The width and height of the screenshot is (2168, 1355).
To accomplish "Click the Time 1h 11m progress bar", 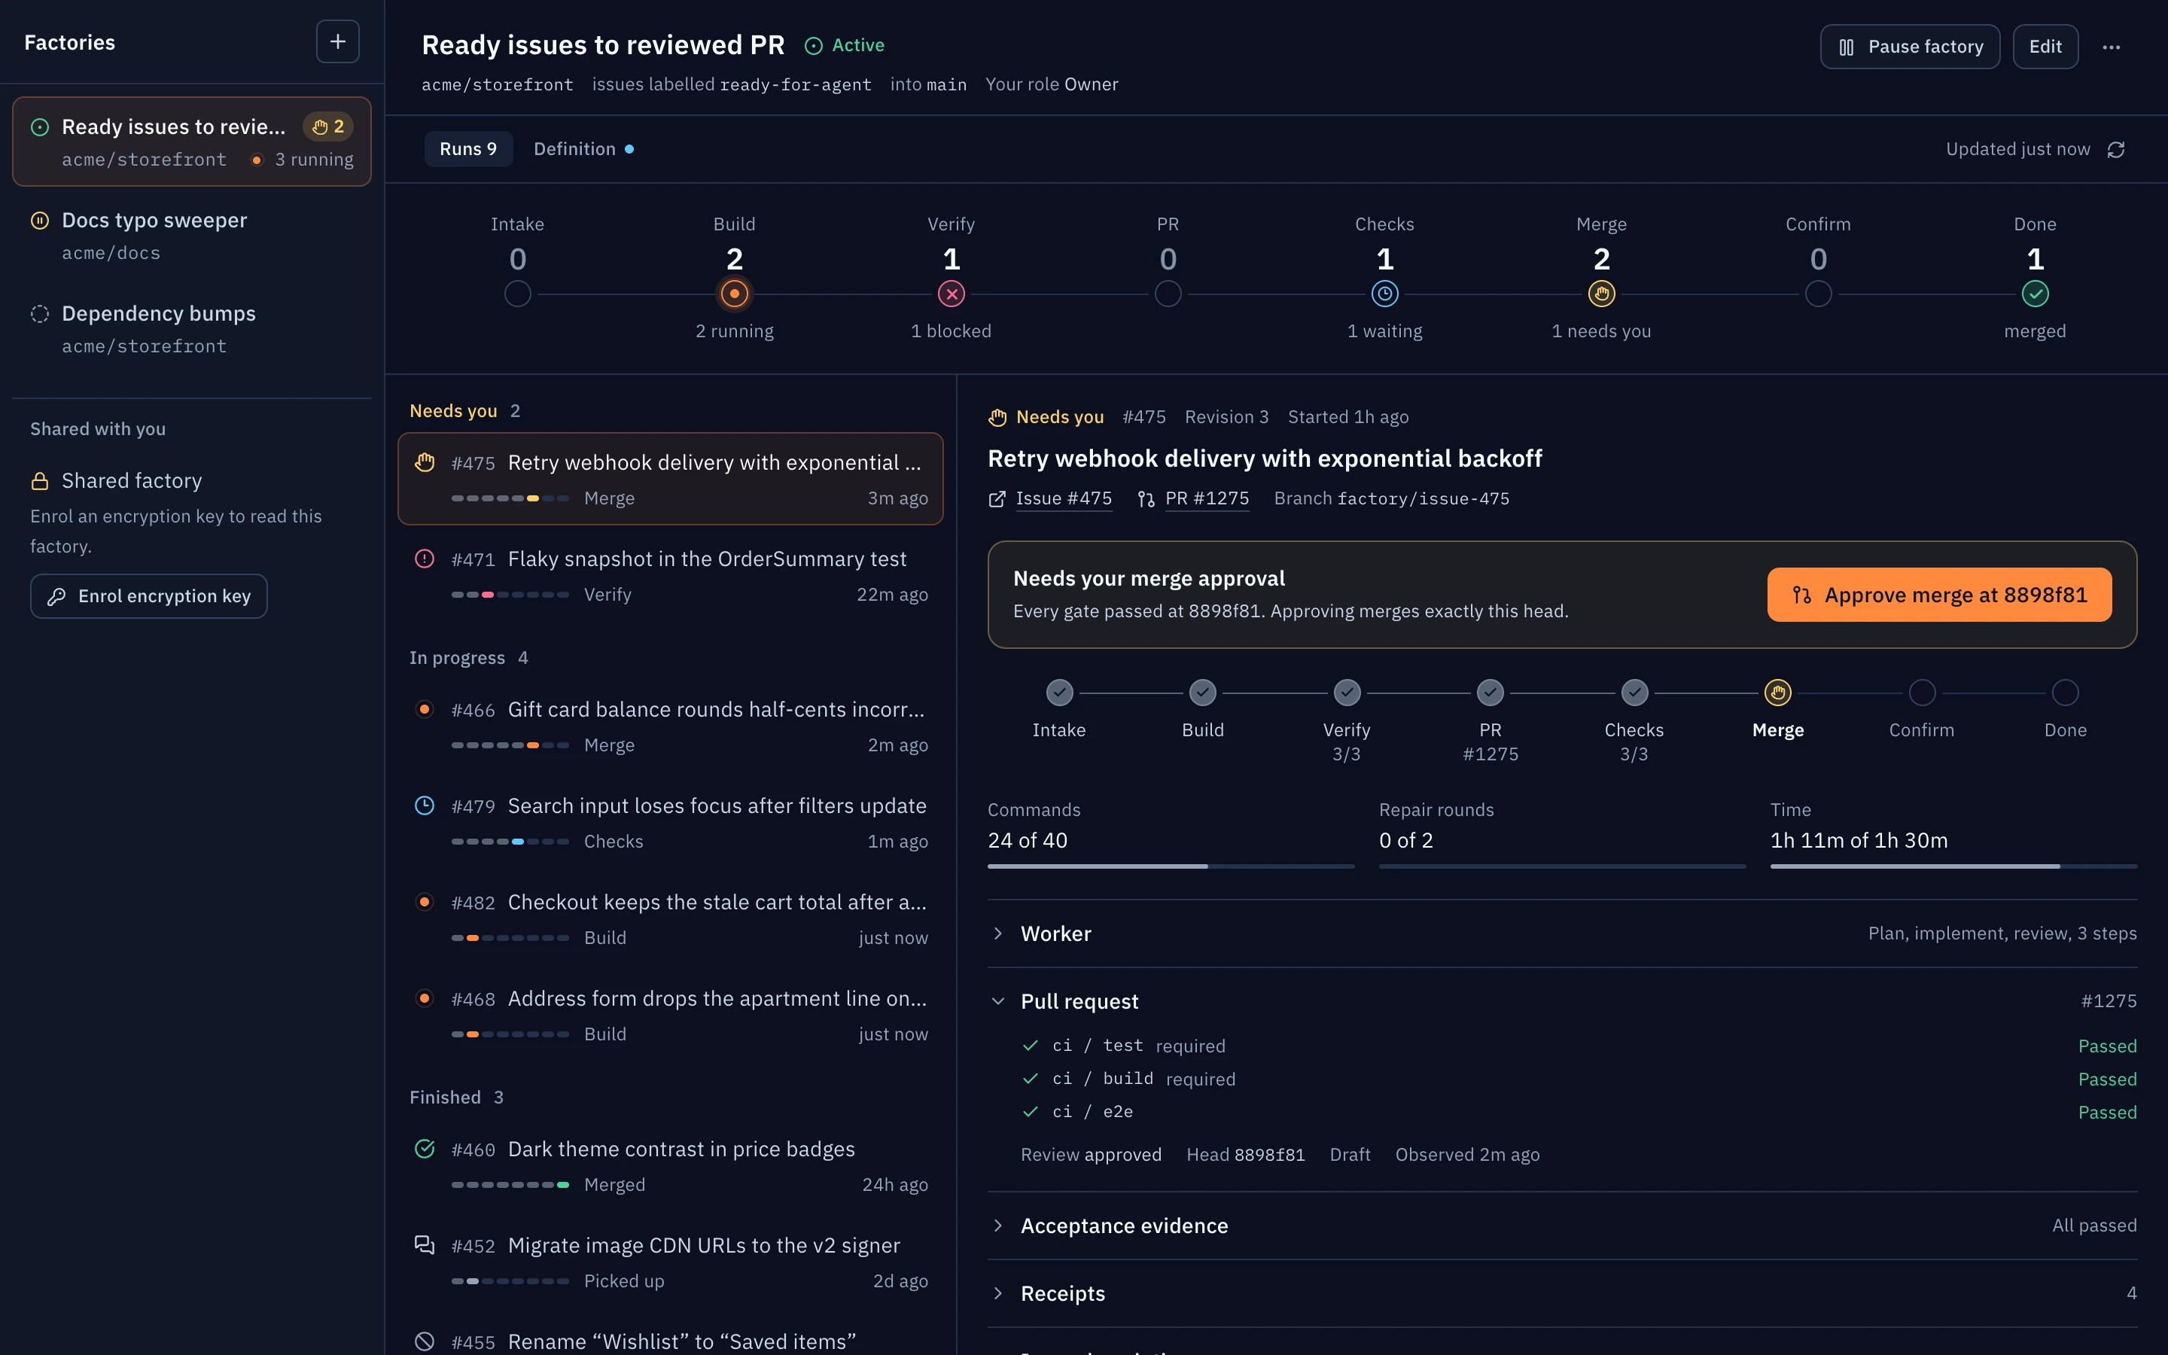I will click(1953, 866).
